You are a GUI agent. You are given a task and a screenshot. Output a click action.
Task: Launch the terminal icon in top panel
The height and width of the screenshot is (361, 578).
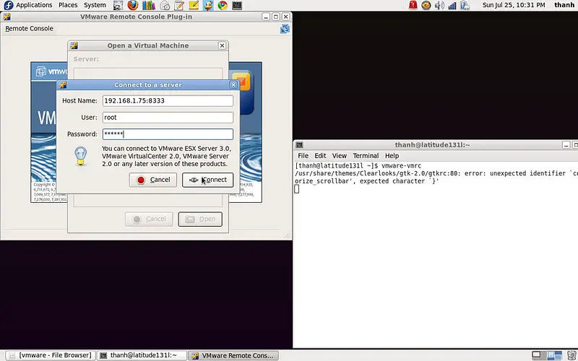[x=237, y=5]
